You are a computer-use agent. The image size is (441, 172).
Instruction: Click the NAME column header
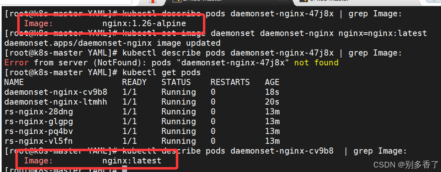tap(14, 83)
